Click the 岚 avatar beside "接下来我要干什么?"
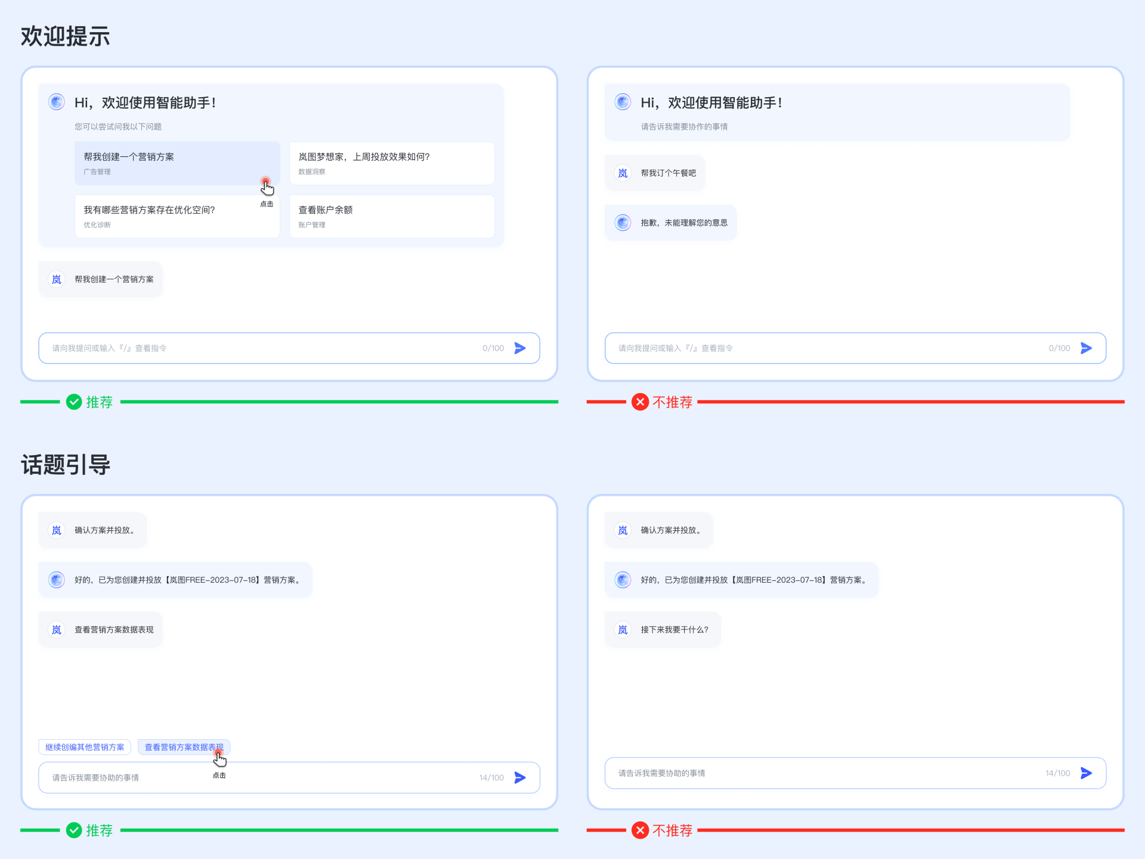Image resolution: width=1145 pixels, height=859 pixels. coord(623,630)
